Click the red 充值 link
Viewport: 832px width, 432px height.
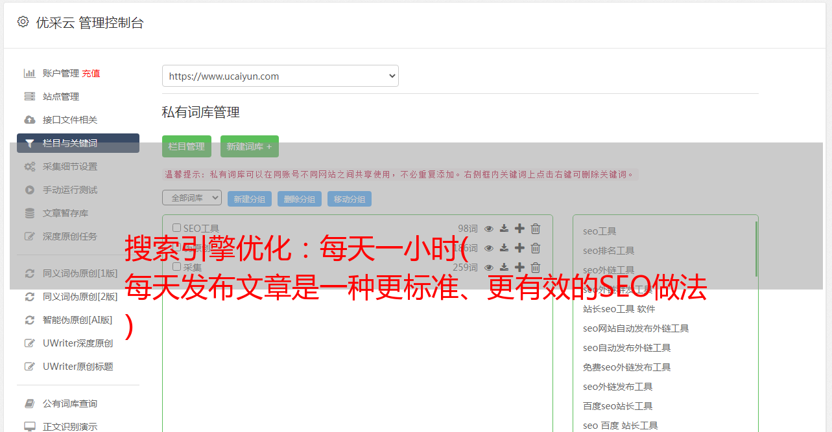91,73
